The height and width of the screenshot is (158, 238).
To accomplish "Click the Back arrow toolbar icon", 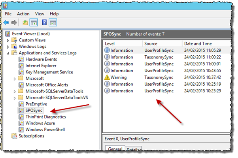I will coord(6,23).
